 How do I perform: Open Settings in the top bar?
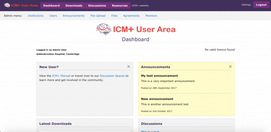[246, 5]
